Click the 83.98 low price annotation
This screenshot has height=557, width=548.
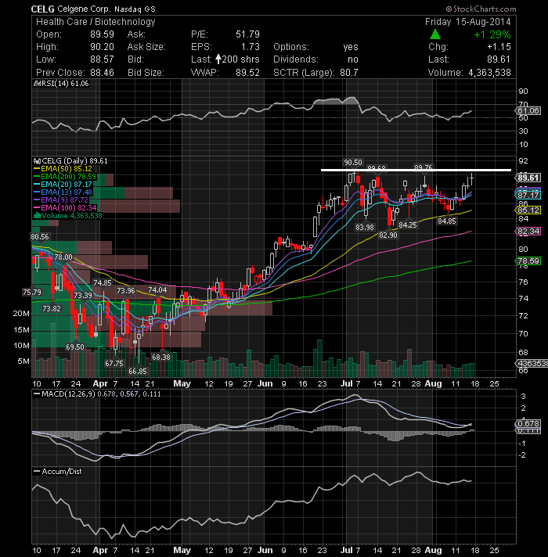(365, 227)
